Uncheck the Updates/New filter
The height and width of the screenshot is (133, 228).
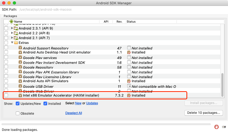pos(18,103)
